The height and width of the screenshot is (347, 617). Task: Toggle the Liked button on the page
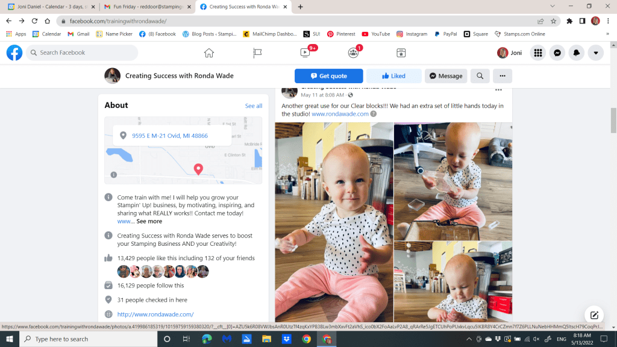point(394,76)
